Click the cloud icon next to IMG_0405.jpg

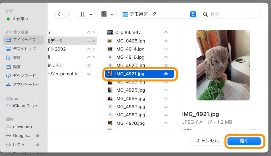(166, 41)
